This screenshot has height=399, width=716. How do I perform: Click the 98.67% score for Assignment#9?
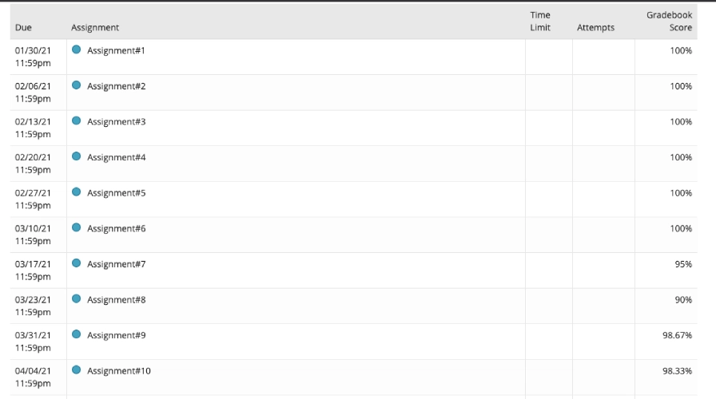676,336
